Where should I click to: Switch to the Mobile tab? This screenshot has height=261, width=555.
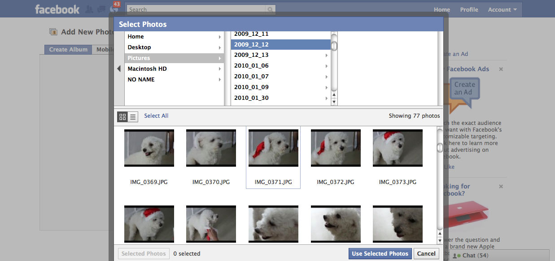105,49
